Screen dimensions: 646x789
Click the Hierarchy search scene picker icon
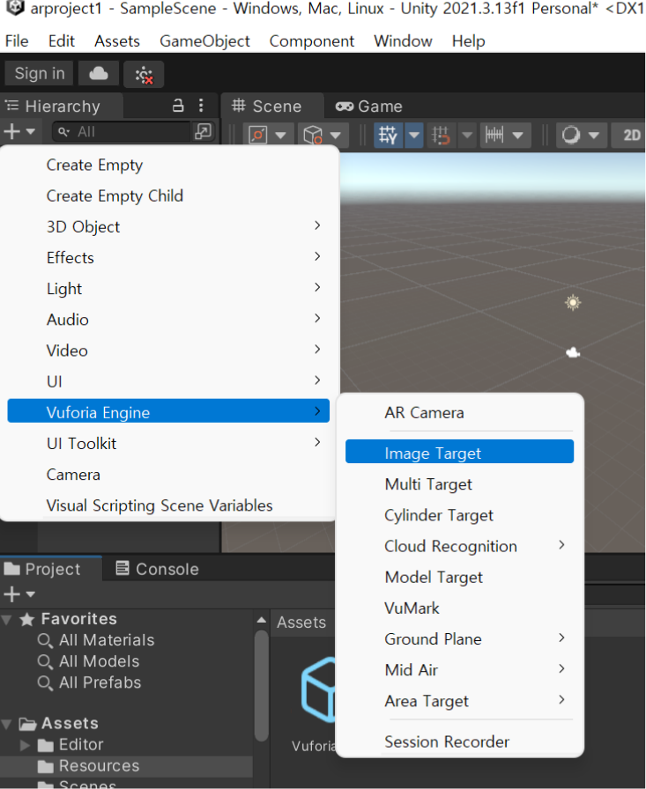click(203, 132)
